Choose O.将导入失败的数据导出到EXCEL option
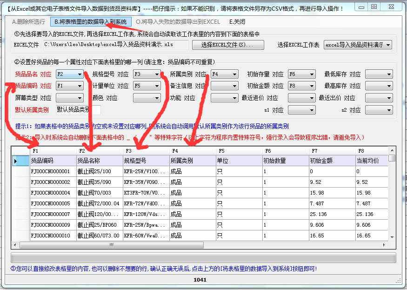The height and width of the screenshot is (290, 407). tap(178, 22)
